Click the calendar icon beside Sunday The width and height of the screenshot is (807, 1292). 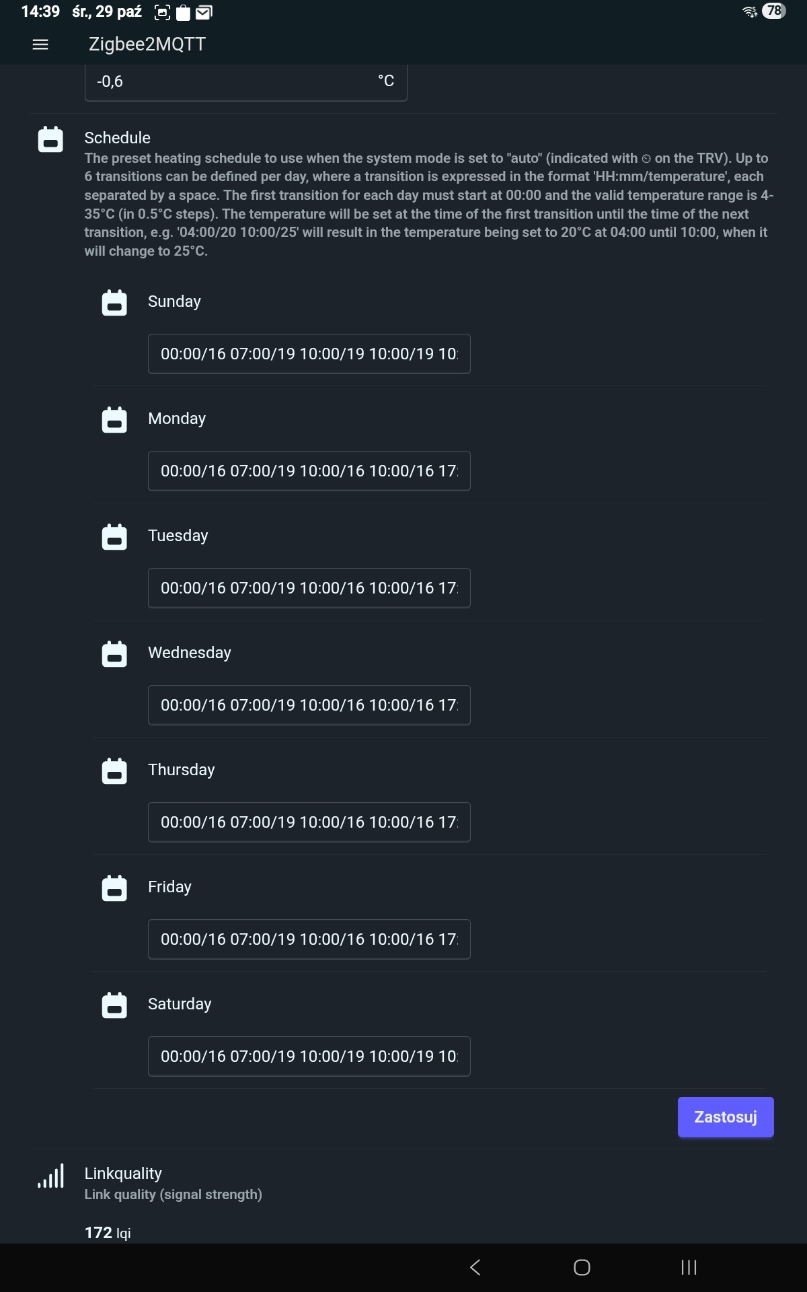click(114, 303)
